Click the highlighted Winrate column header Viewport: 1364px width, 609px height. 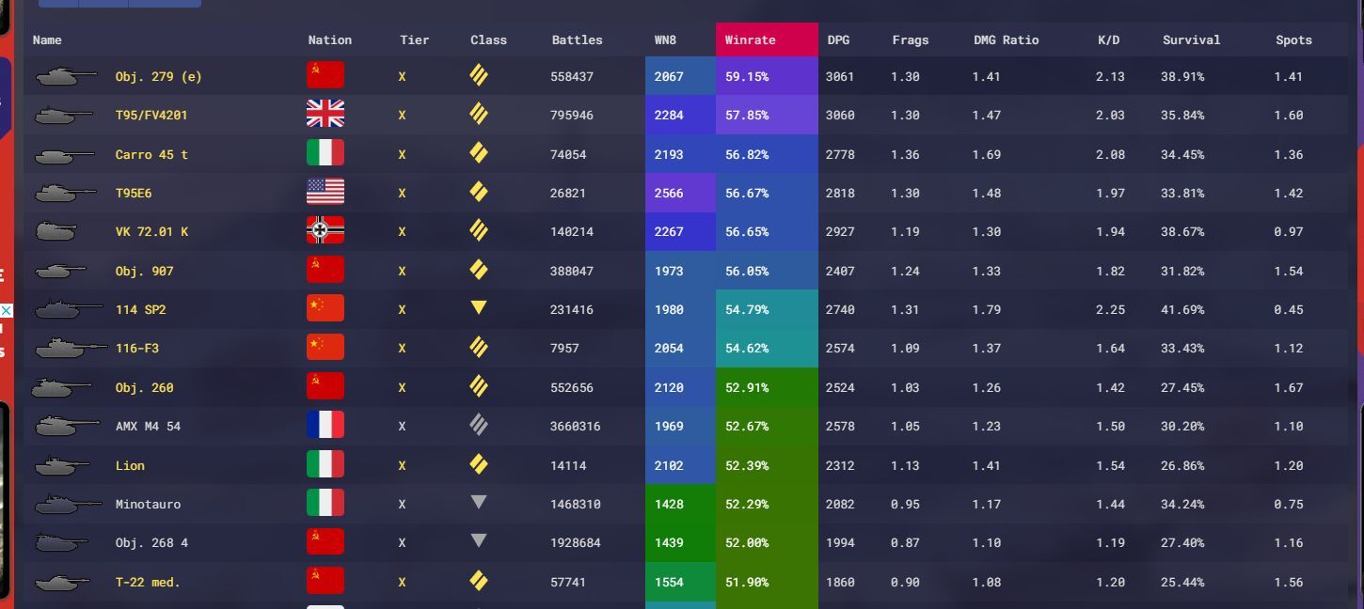(767, 39)
